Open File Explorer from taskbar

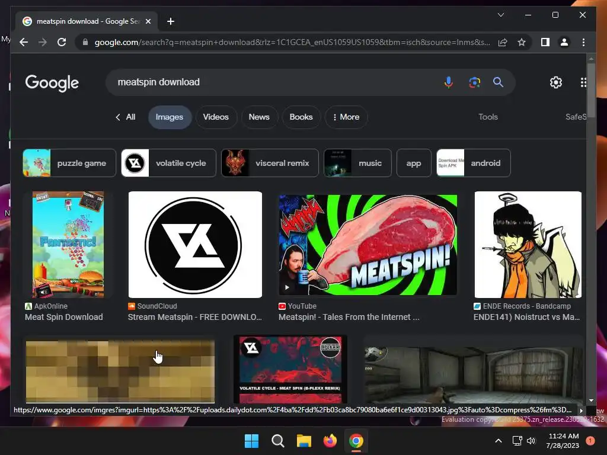point(304,441)
